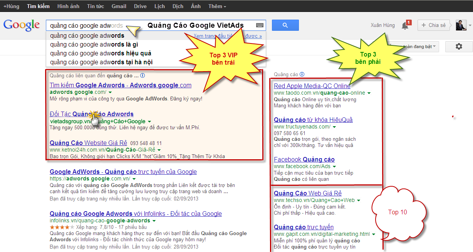The width and height of the screenshot is (473, 252).
Task: Open ad 'Tìm kiếm Google Adwords - Adwords.google.com'
Action: (121, 85)
